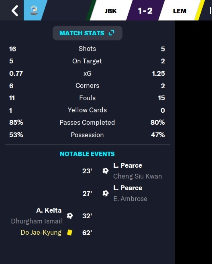Screen dimensions: 212x264
Task: Click the goal ball icon at 27'
Action: 106,193
